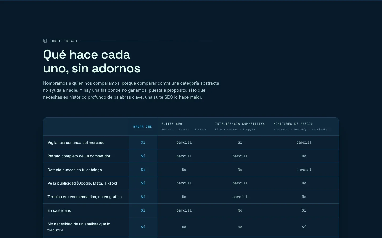Click the "Detecta huecos en tu catálogo" row label
The height and width of the screenshot is (238, 382).
click(75, 170)
